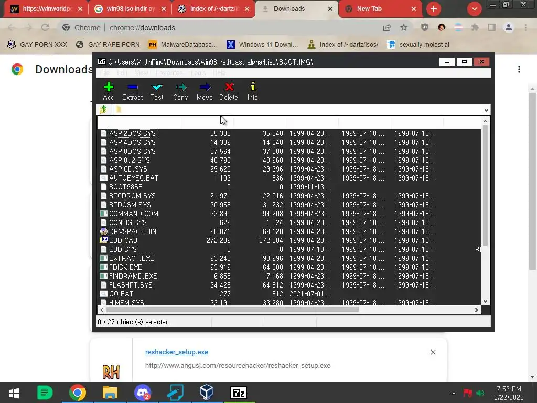This screenshot has width=537, height=403.
Task: Open the File menu in 7-Zip
Action: [105, 72]
